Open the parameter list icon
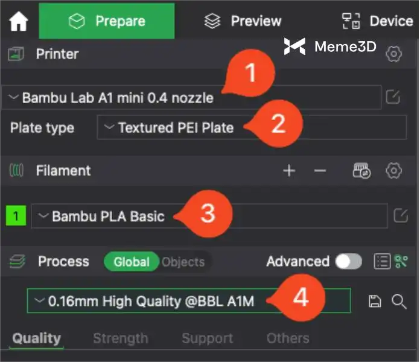Screen dimensions: 420x362 (x=381, y=261)
